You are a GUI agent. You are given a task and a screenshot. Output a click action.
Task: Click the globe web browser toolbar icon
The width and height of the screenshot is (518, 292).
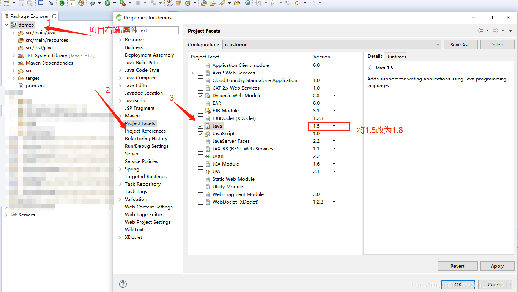click(247, 3)
